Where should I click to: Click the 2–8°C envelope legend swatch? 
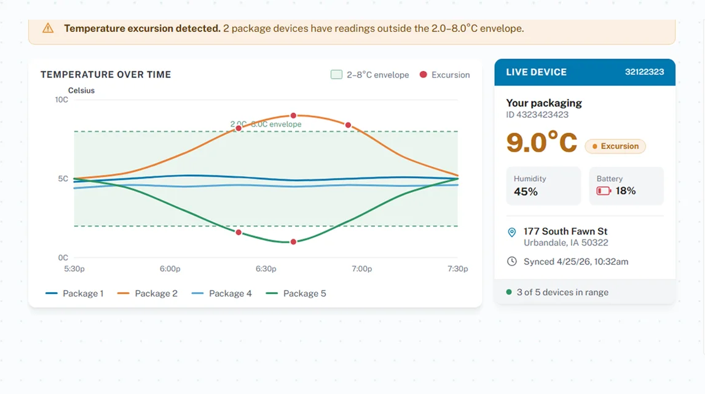336,74
